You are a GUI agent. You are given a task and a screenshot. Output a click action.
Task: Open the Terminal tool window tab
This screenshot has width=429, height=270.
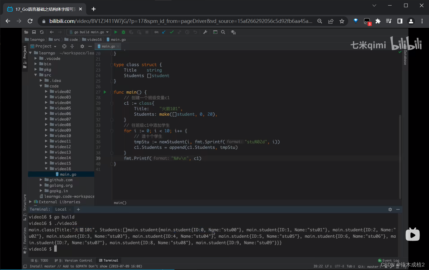(109, 260)
